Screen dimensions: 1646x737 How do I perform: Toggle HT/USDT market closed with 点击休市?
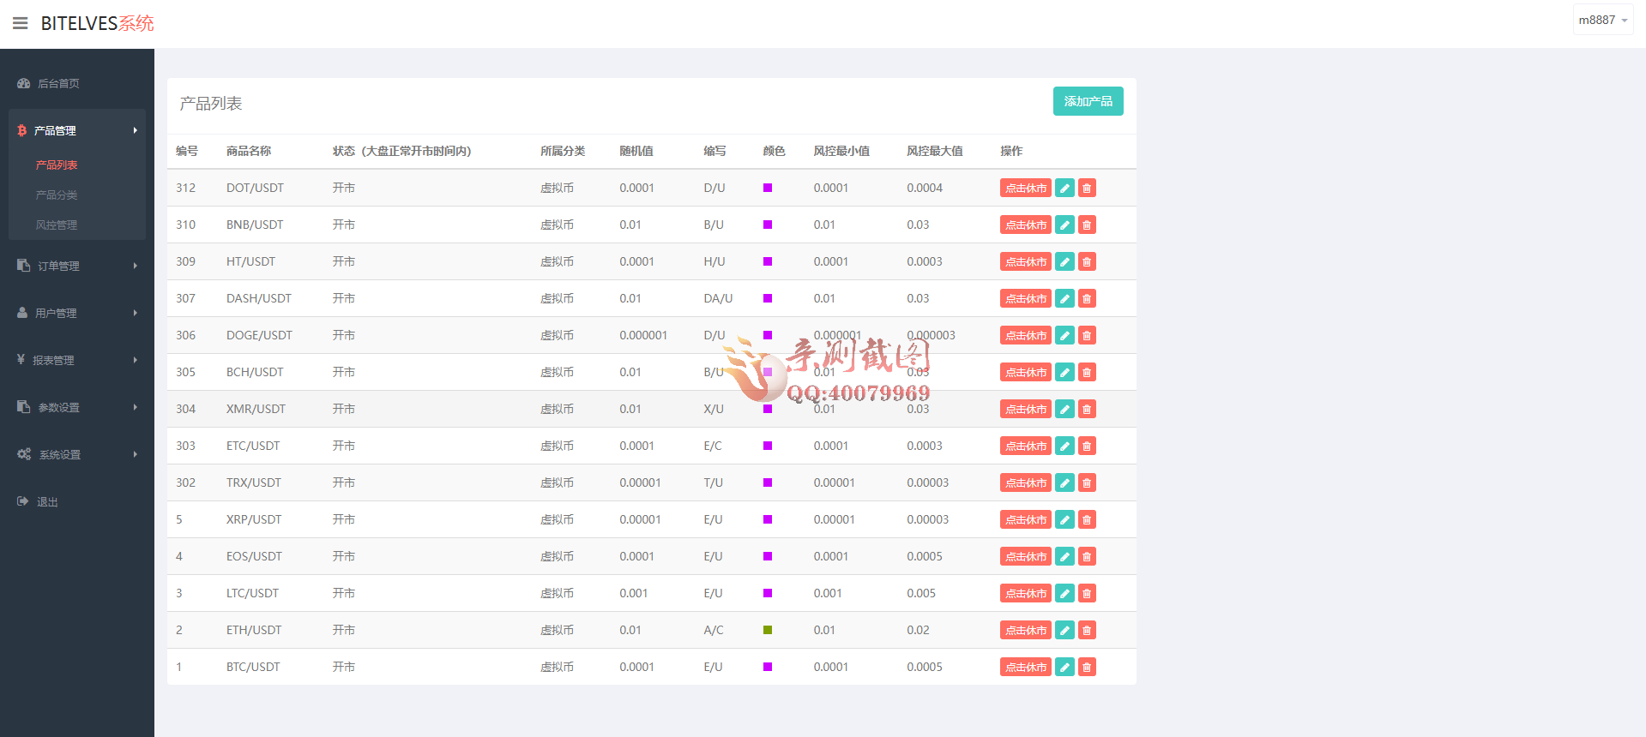click(1025, 262)
